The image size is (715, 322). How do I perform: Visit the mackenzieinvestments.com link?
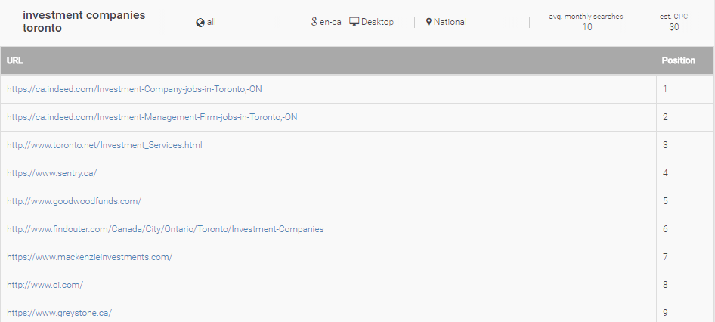pos(89,257)
